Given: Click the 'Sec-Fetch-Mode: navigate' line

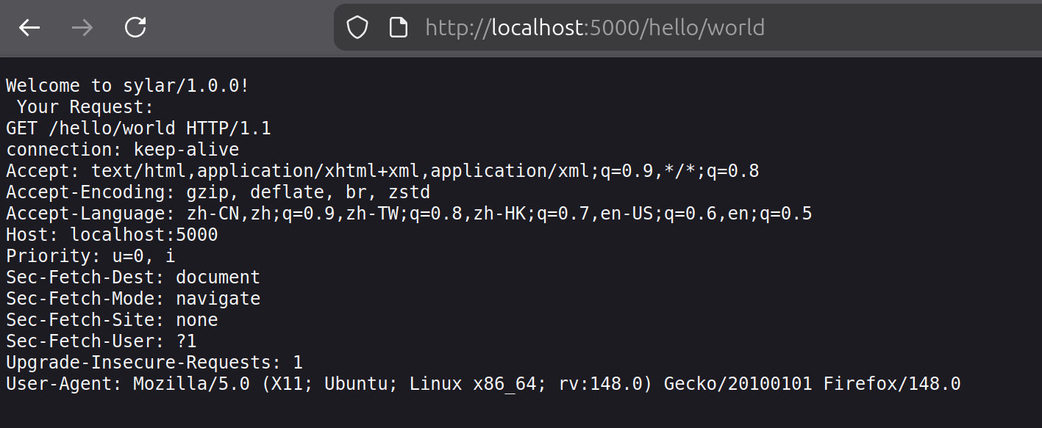Looking at the screenshot, I should [133, 299].
